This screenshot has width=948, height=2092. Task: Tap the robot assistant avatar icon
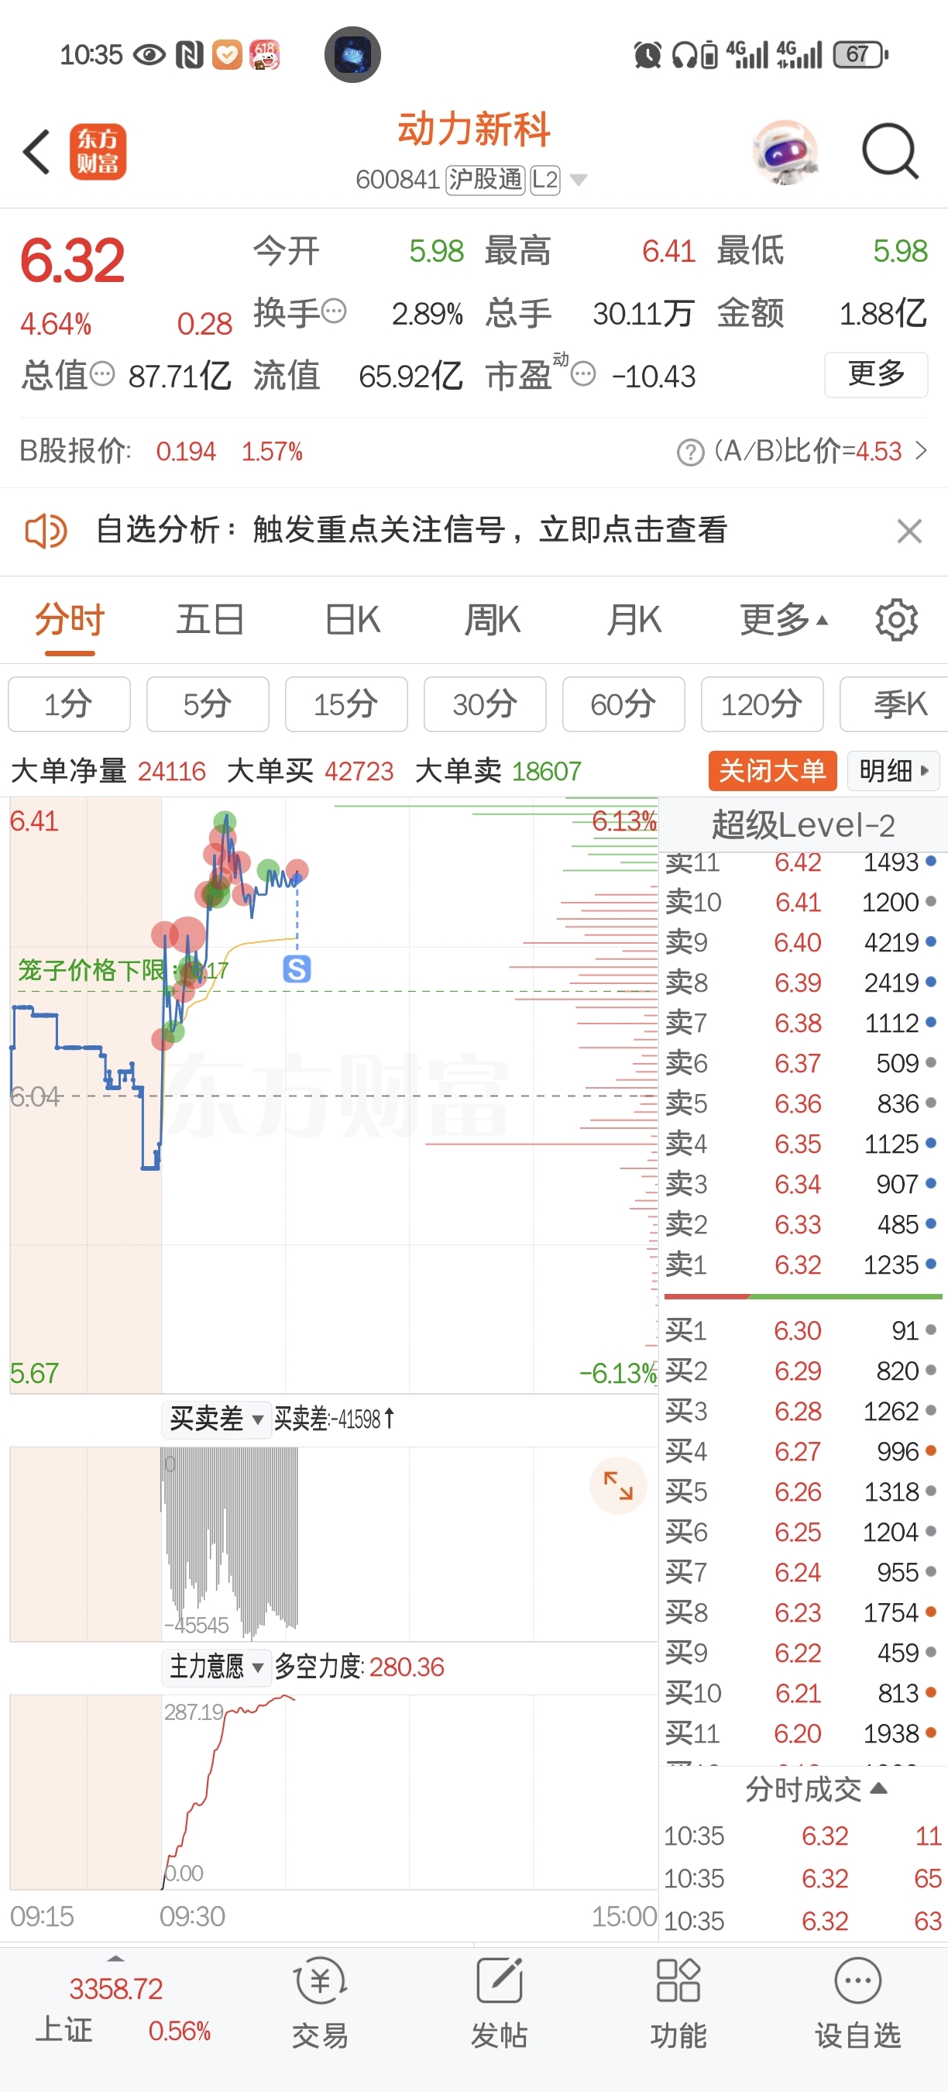784,151
